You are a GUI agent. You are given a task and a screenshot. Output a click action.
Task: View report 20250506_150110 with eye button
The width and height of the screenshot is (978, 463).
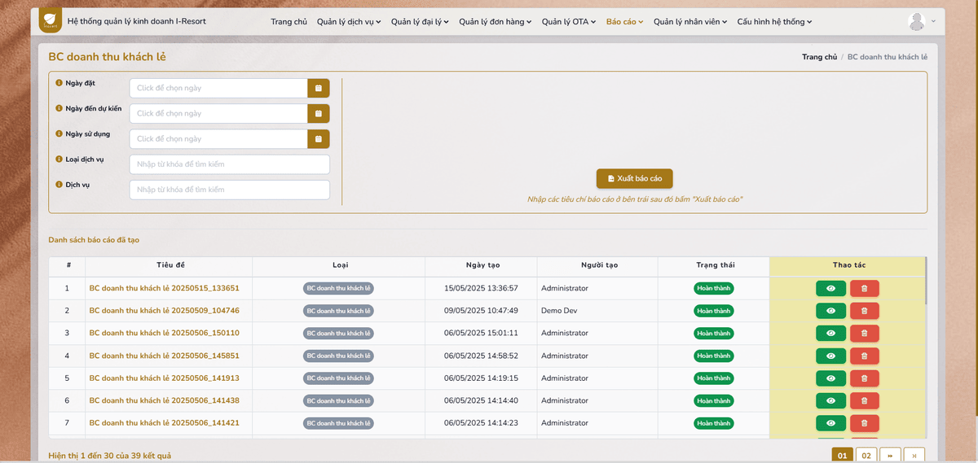pyautogui.click(x=830, y=333)
